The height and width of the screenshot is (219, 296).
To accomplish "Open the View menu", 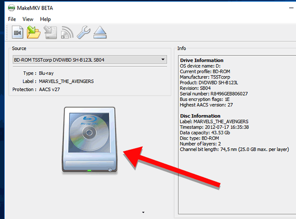I will [28, 19].
